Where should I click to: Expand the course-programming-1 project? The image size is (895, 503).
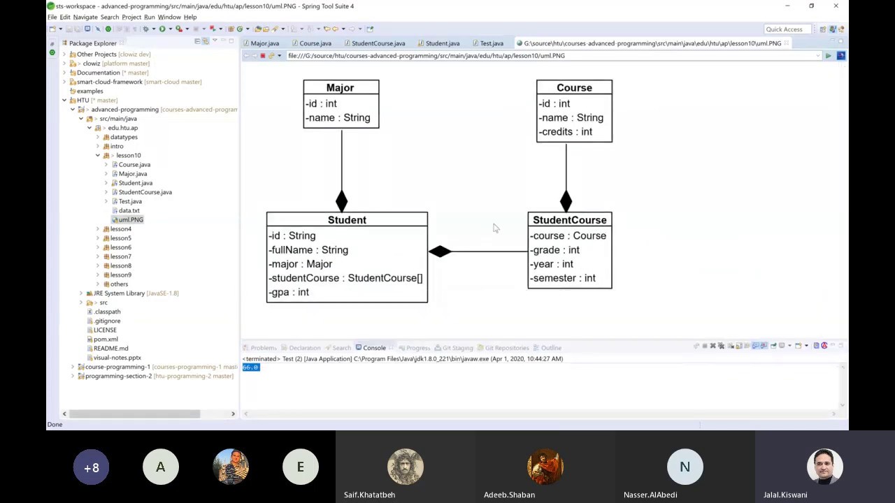[73, 367]
